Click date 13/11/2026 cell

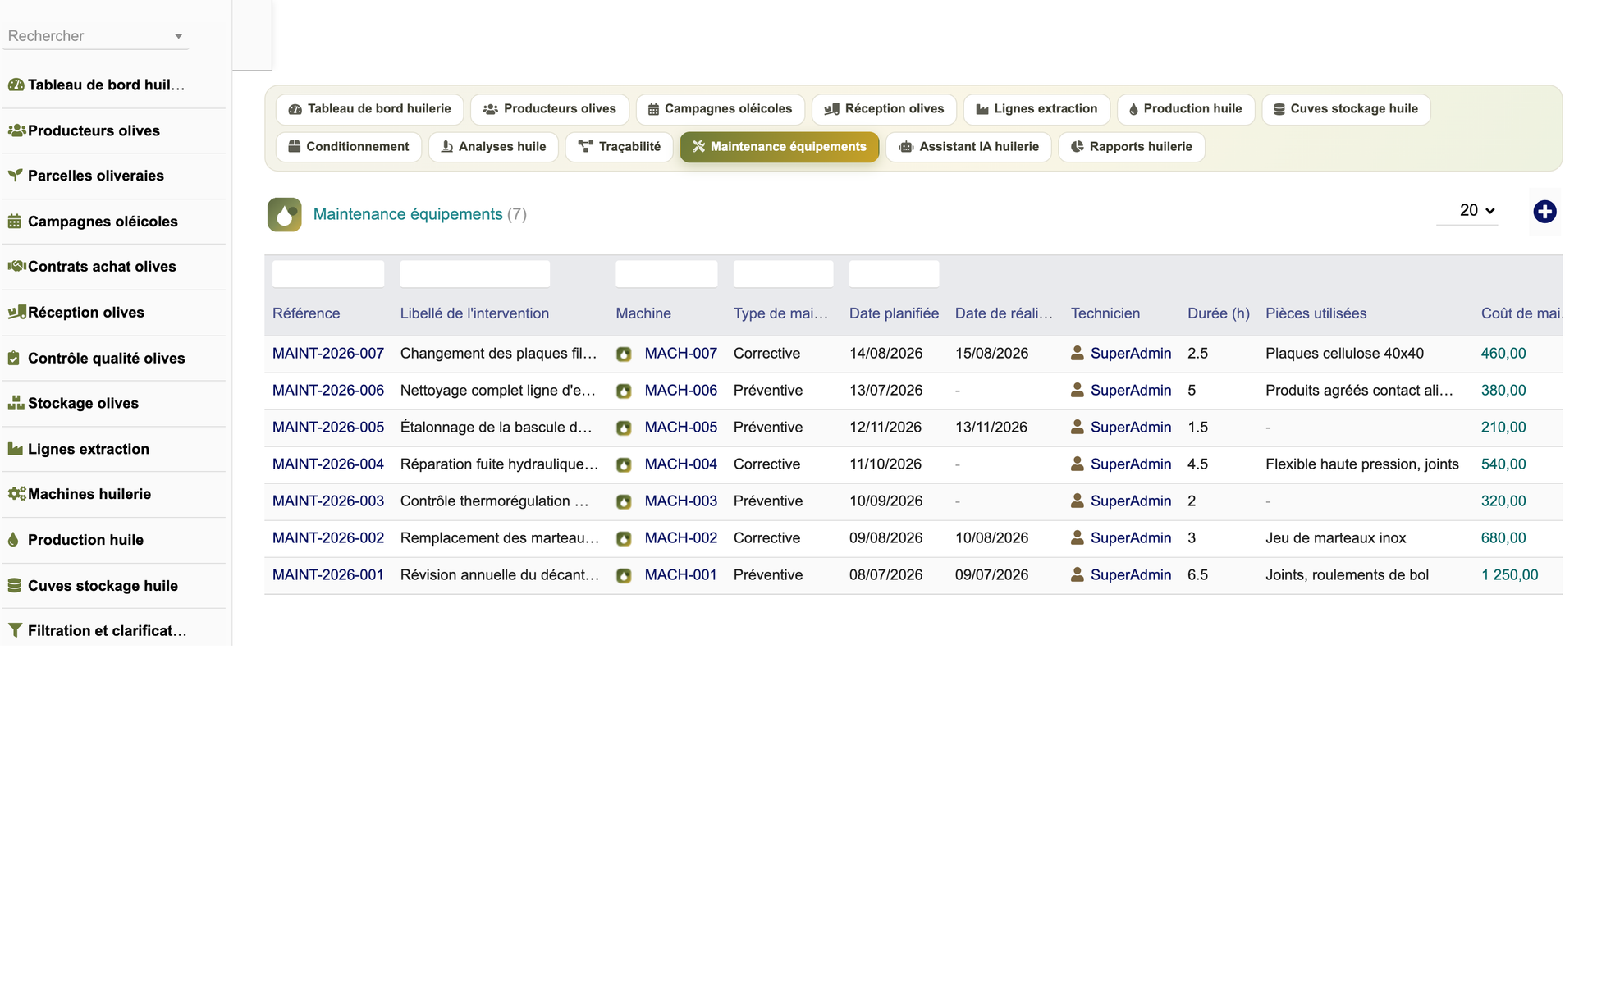pos(991,428)
